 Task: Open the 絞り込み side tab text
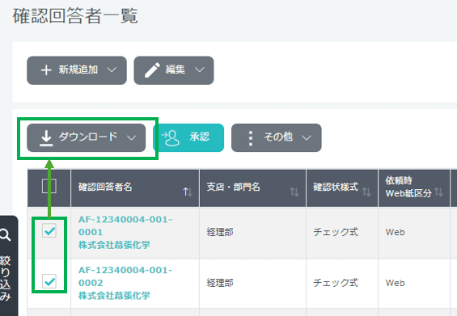click(5, 279)
